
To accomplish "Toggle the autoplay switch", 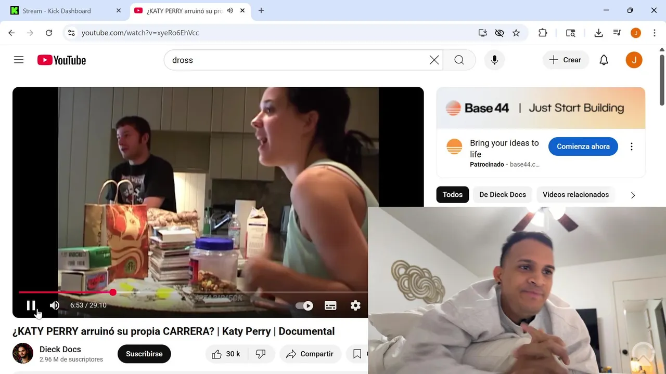I will 304,305.
